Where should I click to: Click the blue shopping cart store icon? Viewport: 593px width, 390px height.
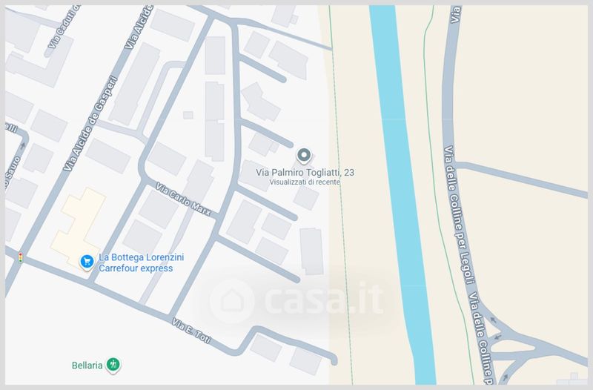click(x=87, y=261)
